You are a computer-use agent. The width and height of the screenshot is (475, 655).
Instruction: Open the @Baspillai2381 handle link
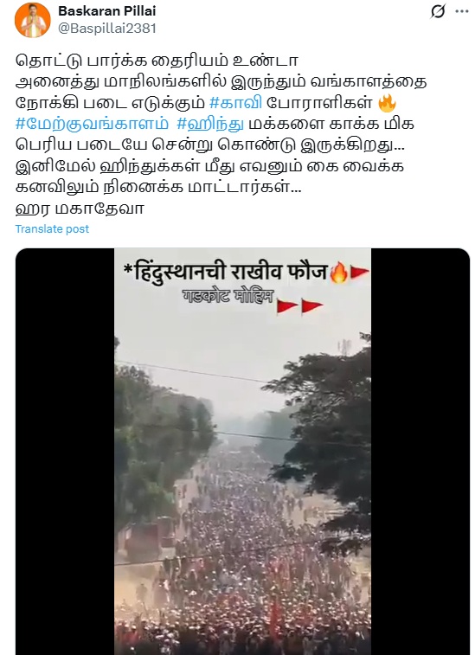[107, 29]
